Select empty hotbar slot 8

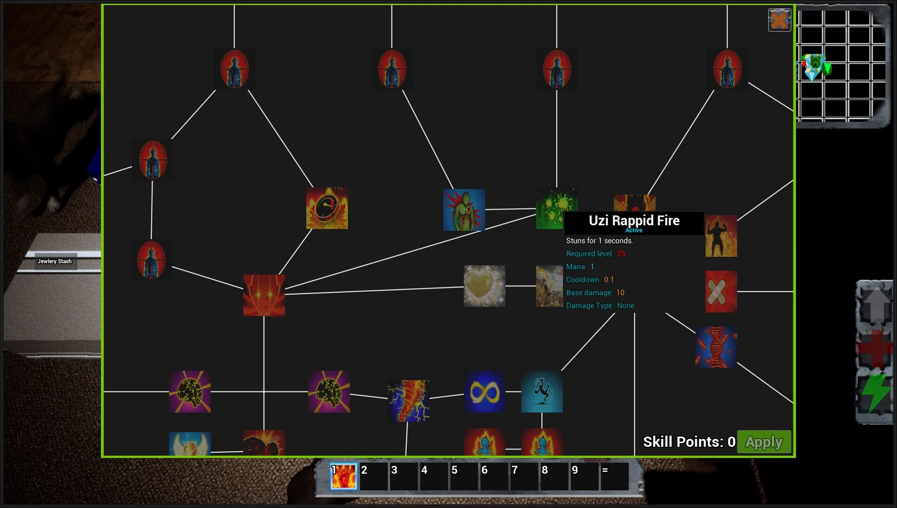554,476
